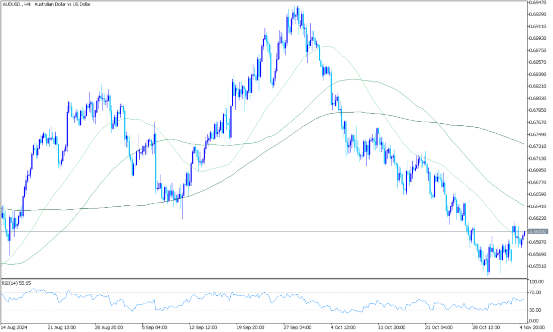Screen dimensions: 553x332
Task: Select the highest candle at late-September peak
Action: click(298, 13)
